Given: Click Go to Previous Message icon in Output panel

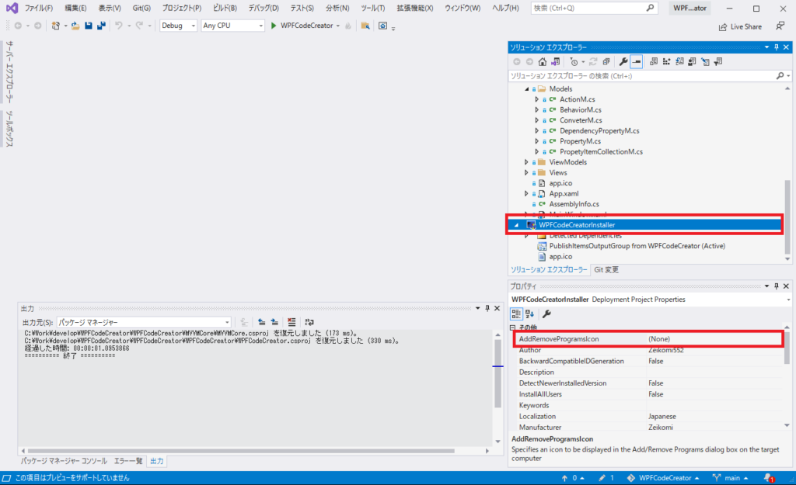Looking at the screenshot, I should [261, 322].
